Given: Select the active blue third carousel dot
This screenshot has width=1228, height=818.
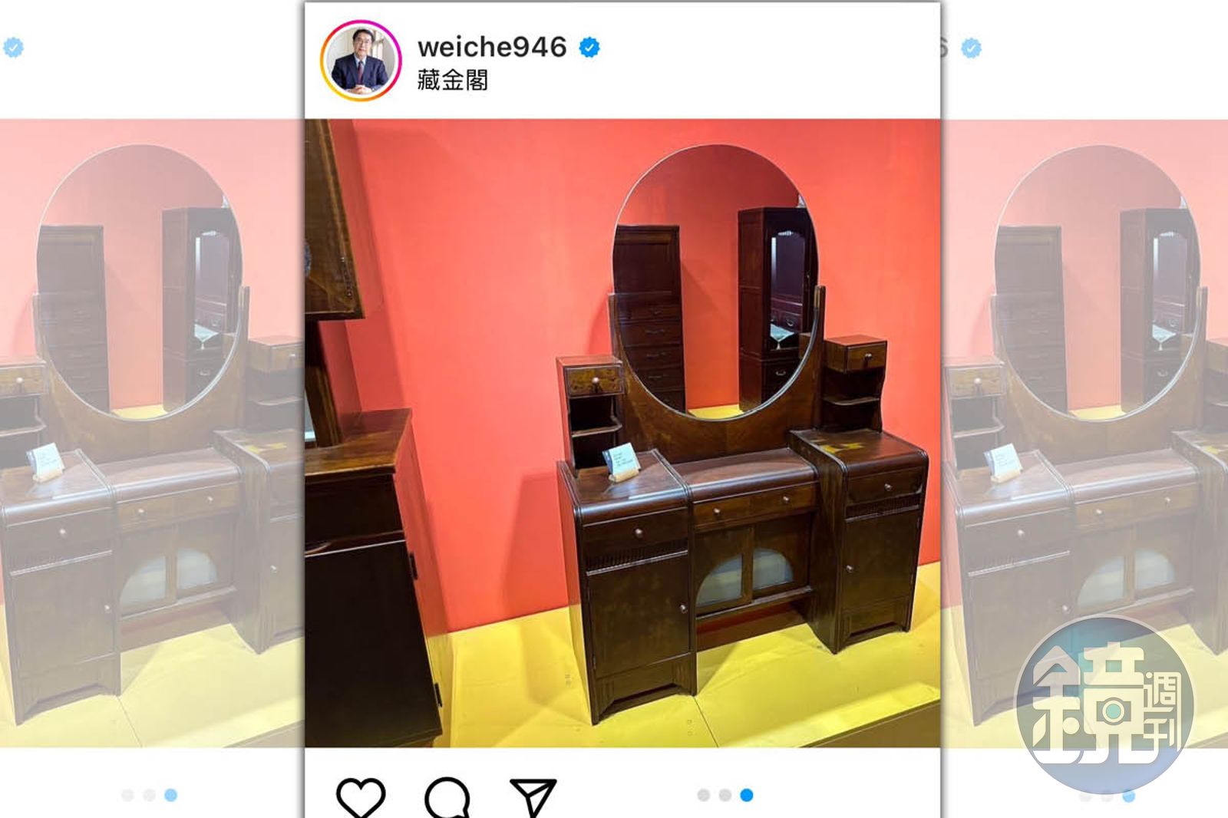Looking at the screenshot, I should 746,795.
